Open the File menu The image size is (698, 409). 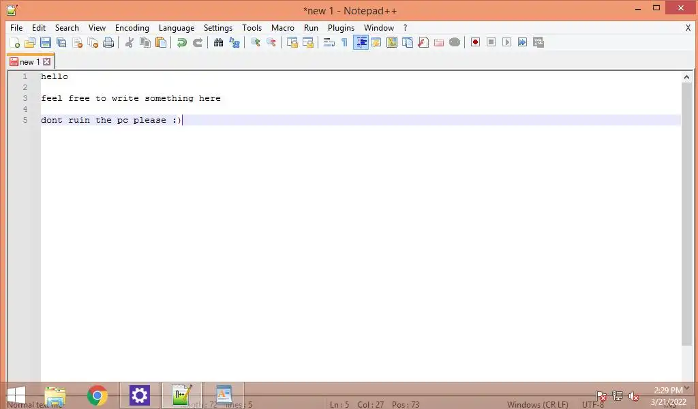16,27
